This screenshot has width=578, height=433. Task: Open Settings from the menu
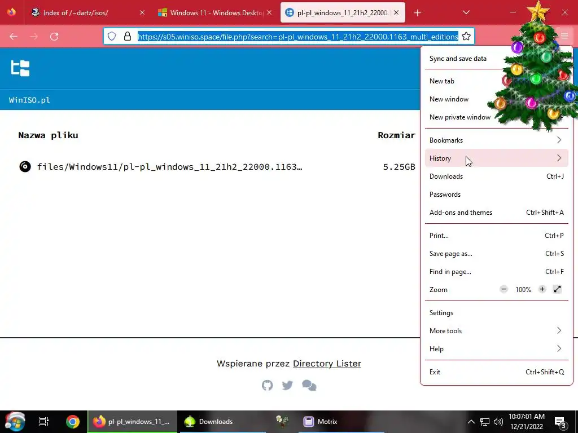(x=497, y=313)
